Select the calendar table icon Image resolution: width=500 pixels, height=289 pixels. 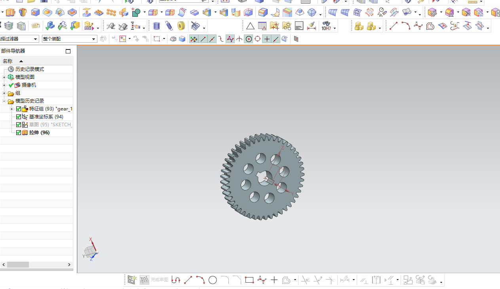[x=262, y=26]
